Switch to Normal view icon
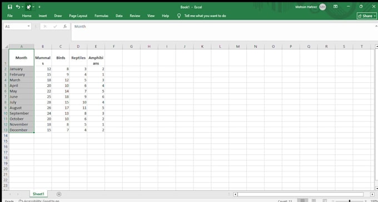The width and height of the screenshot is (378, 202). (302, 200)
